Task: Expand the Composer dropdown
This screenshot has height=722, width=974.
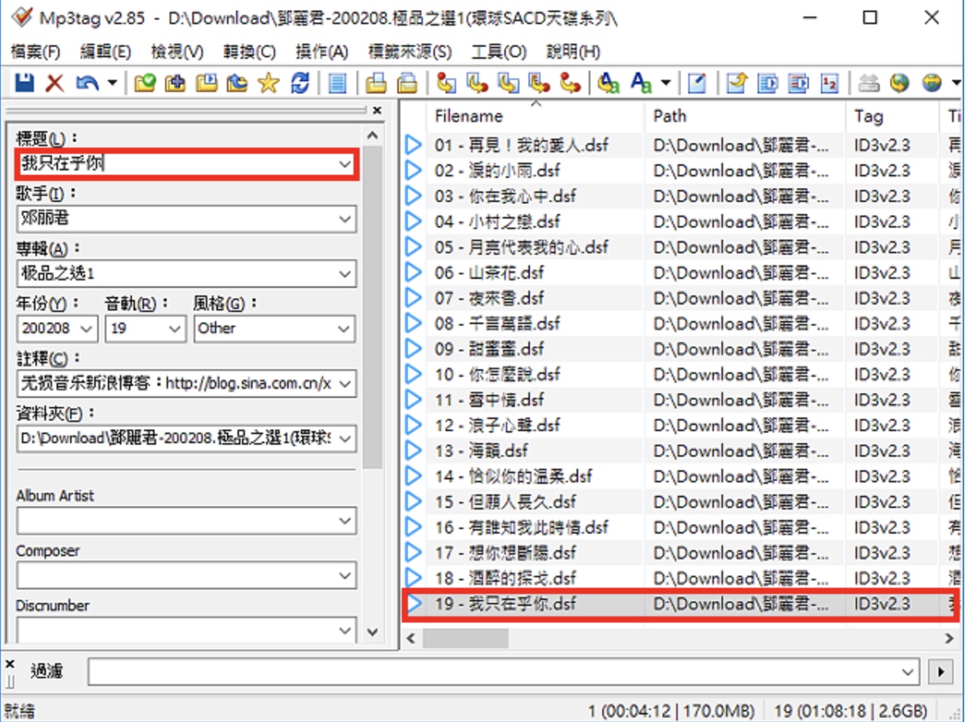Action: [x=345, y=576]
